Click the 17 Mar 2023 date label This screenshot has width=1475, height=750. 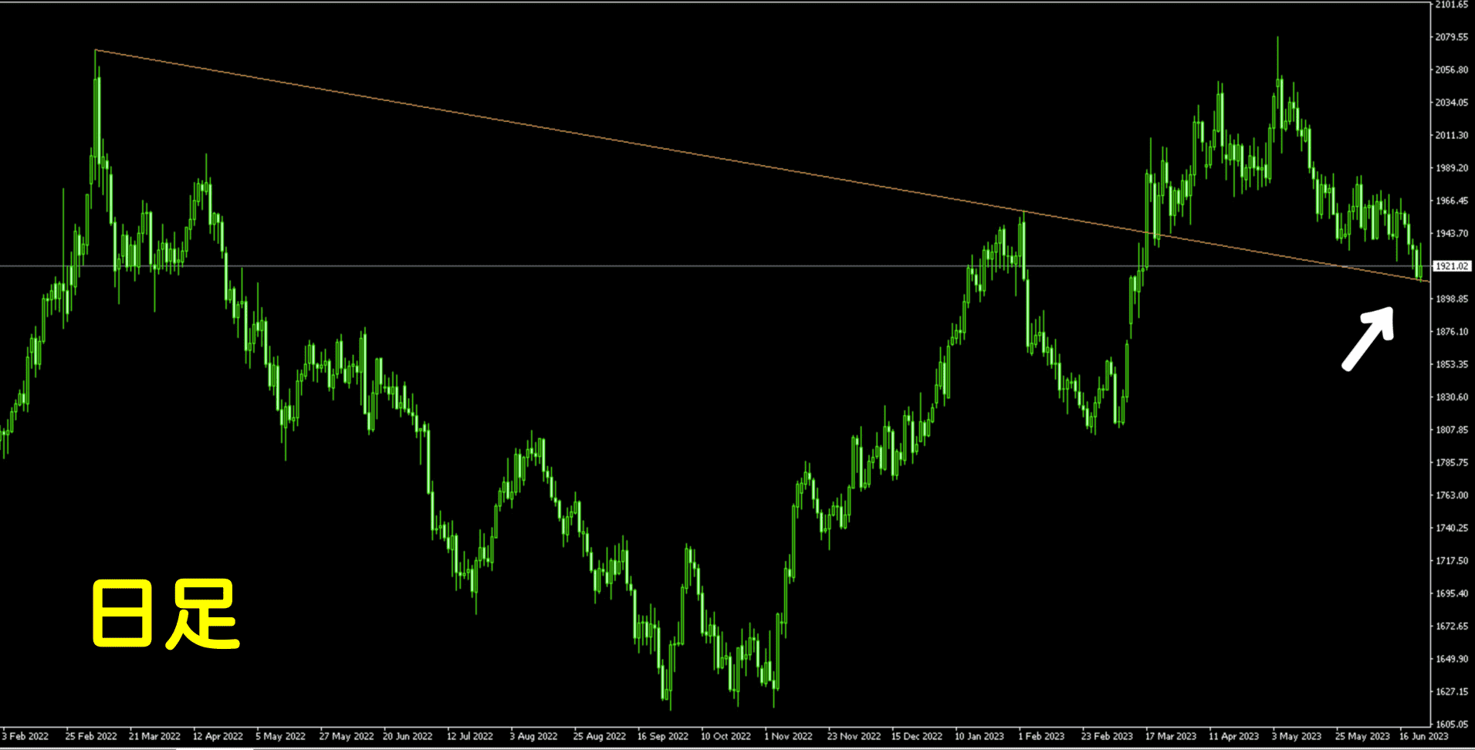click(1170, 736)
